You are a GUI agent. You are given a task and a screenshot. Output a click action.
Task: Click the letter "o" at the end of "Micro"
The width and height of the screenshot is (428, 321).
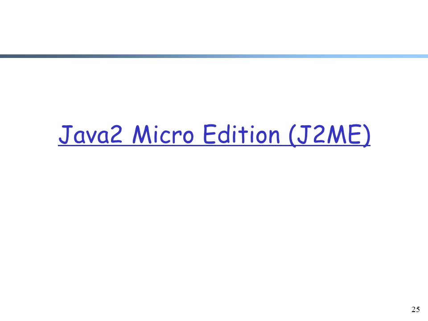click(x=188, y=137)
